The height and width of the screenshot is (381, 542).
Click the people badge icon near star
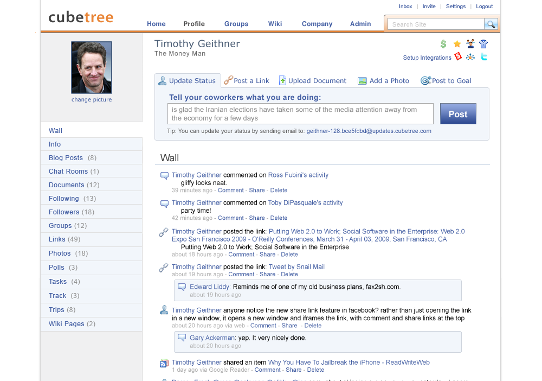470,43
